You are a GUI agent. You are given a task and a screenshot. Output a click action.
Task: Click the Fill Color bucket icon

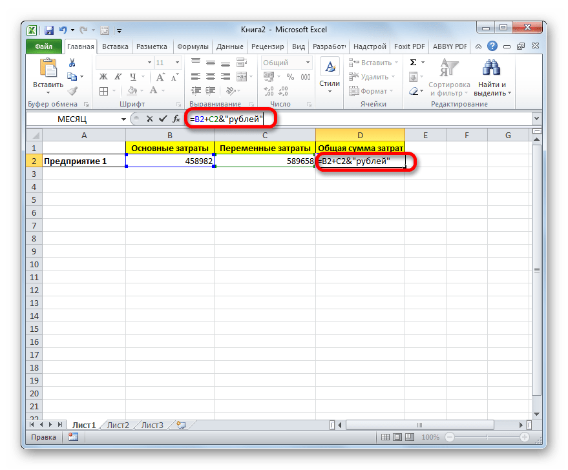coord(132,90)
